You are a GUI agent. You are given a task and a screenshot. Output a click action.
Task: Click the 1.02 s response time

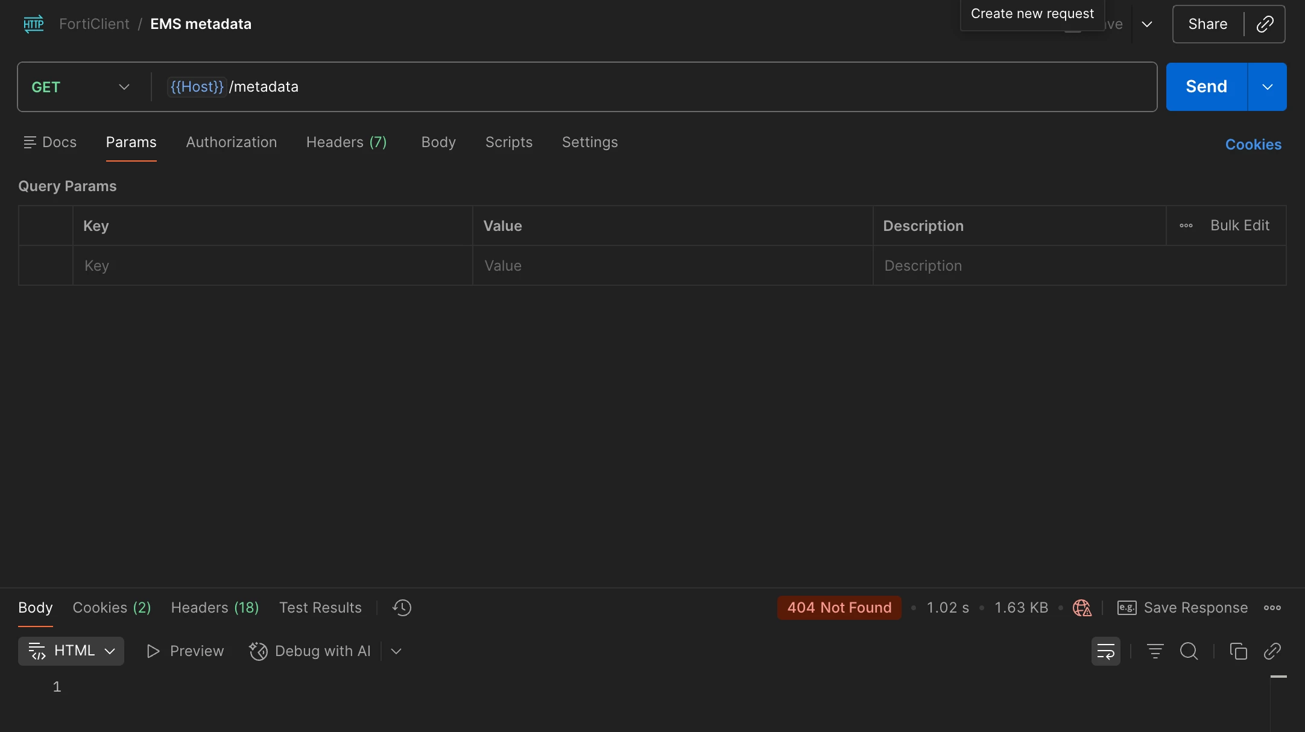coord(948,608)
